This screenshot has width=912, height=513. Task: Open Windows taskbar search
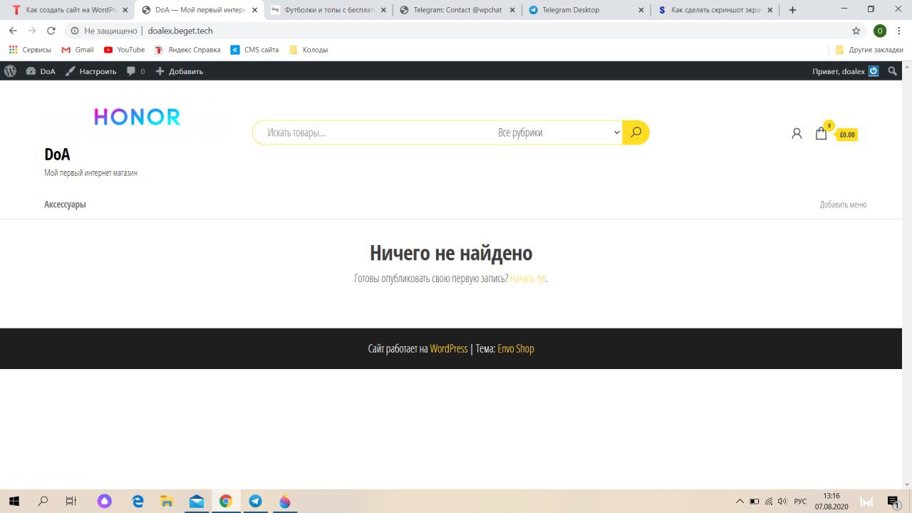click(43, 502)
